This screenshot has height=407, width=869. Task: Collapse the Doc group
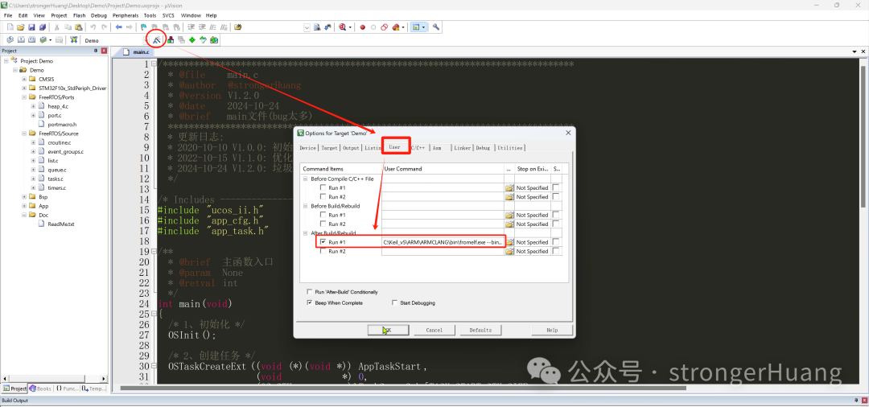pos(24,215)
